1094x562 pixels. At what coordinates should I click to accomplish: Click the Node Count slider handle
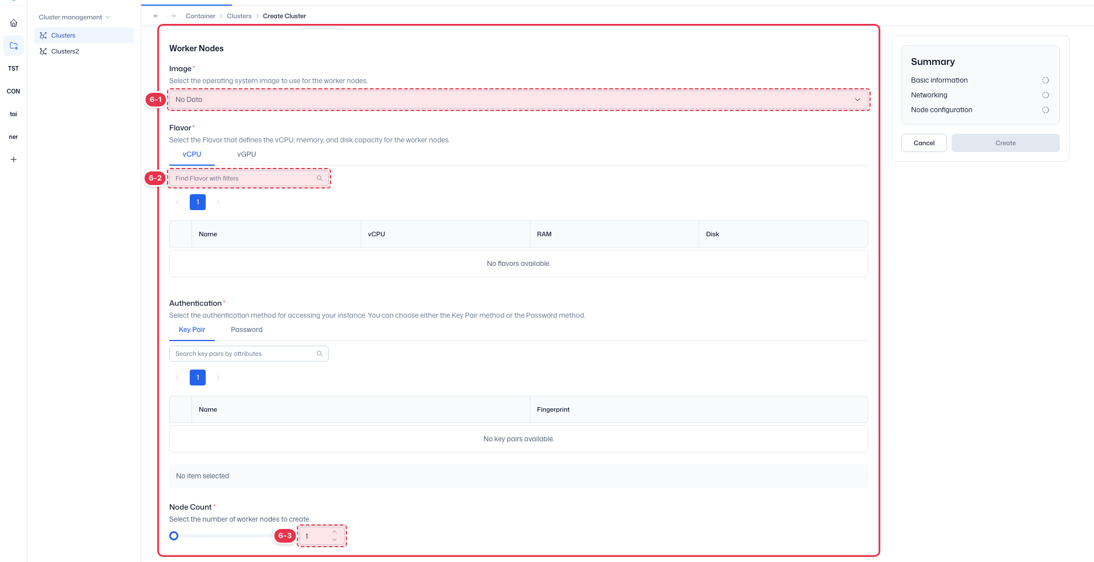174,536
